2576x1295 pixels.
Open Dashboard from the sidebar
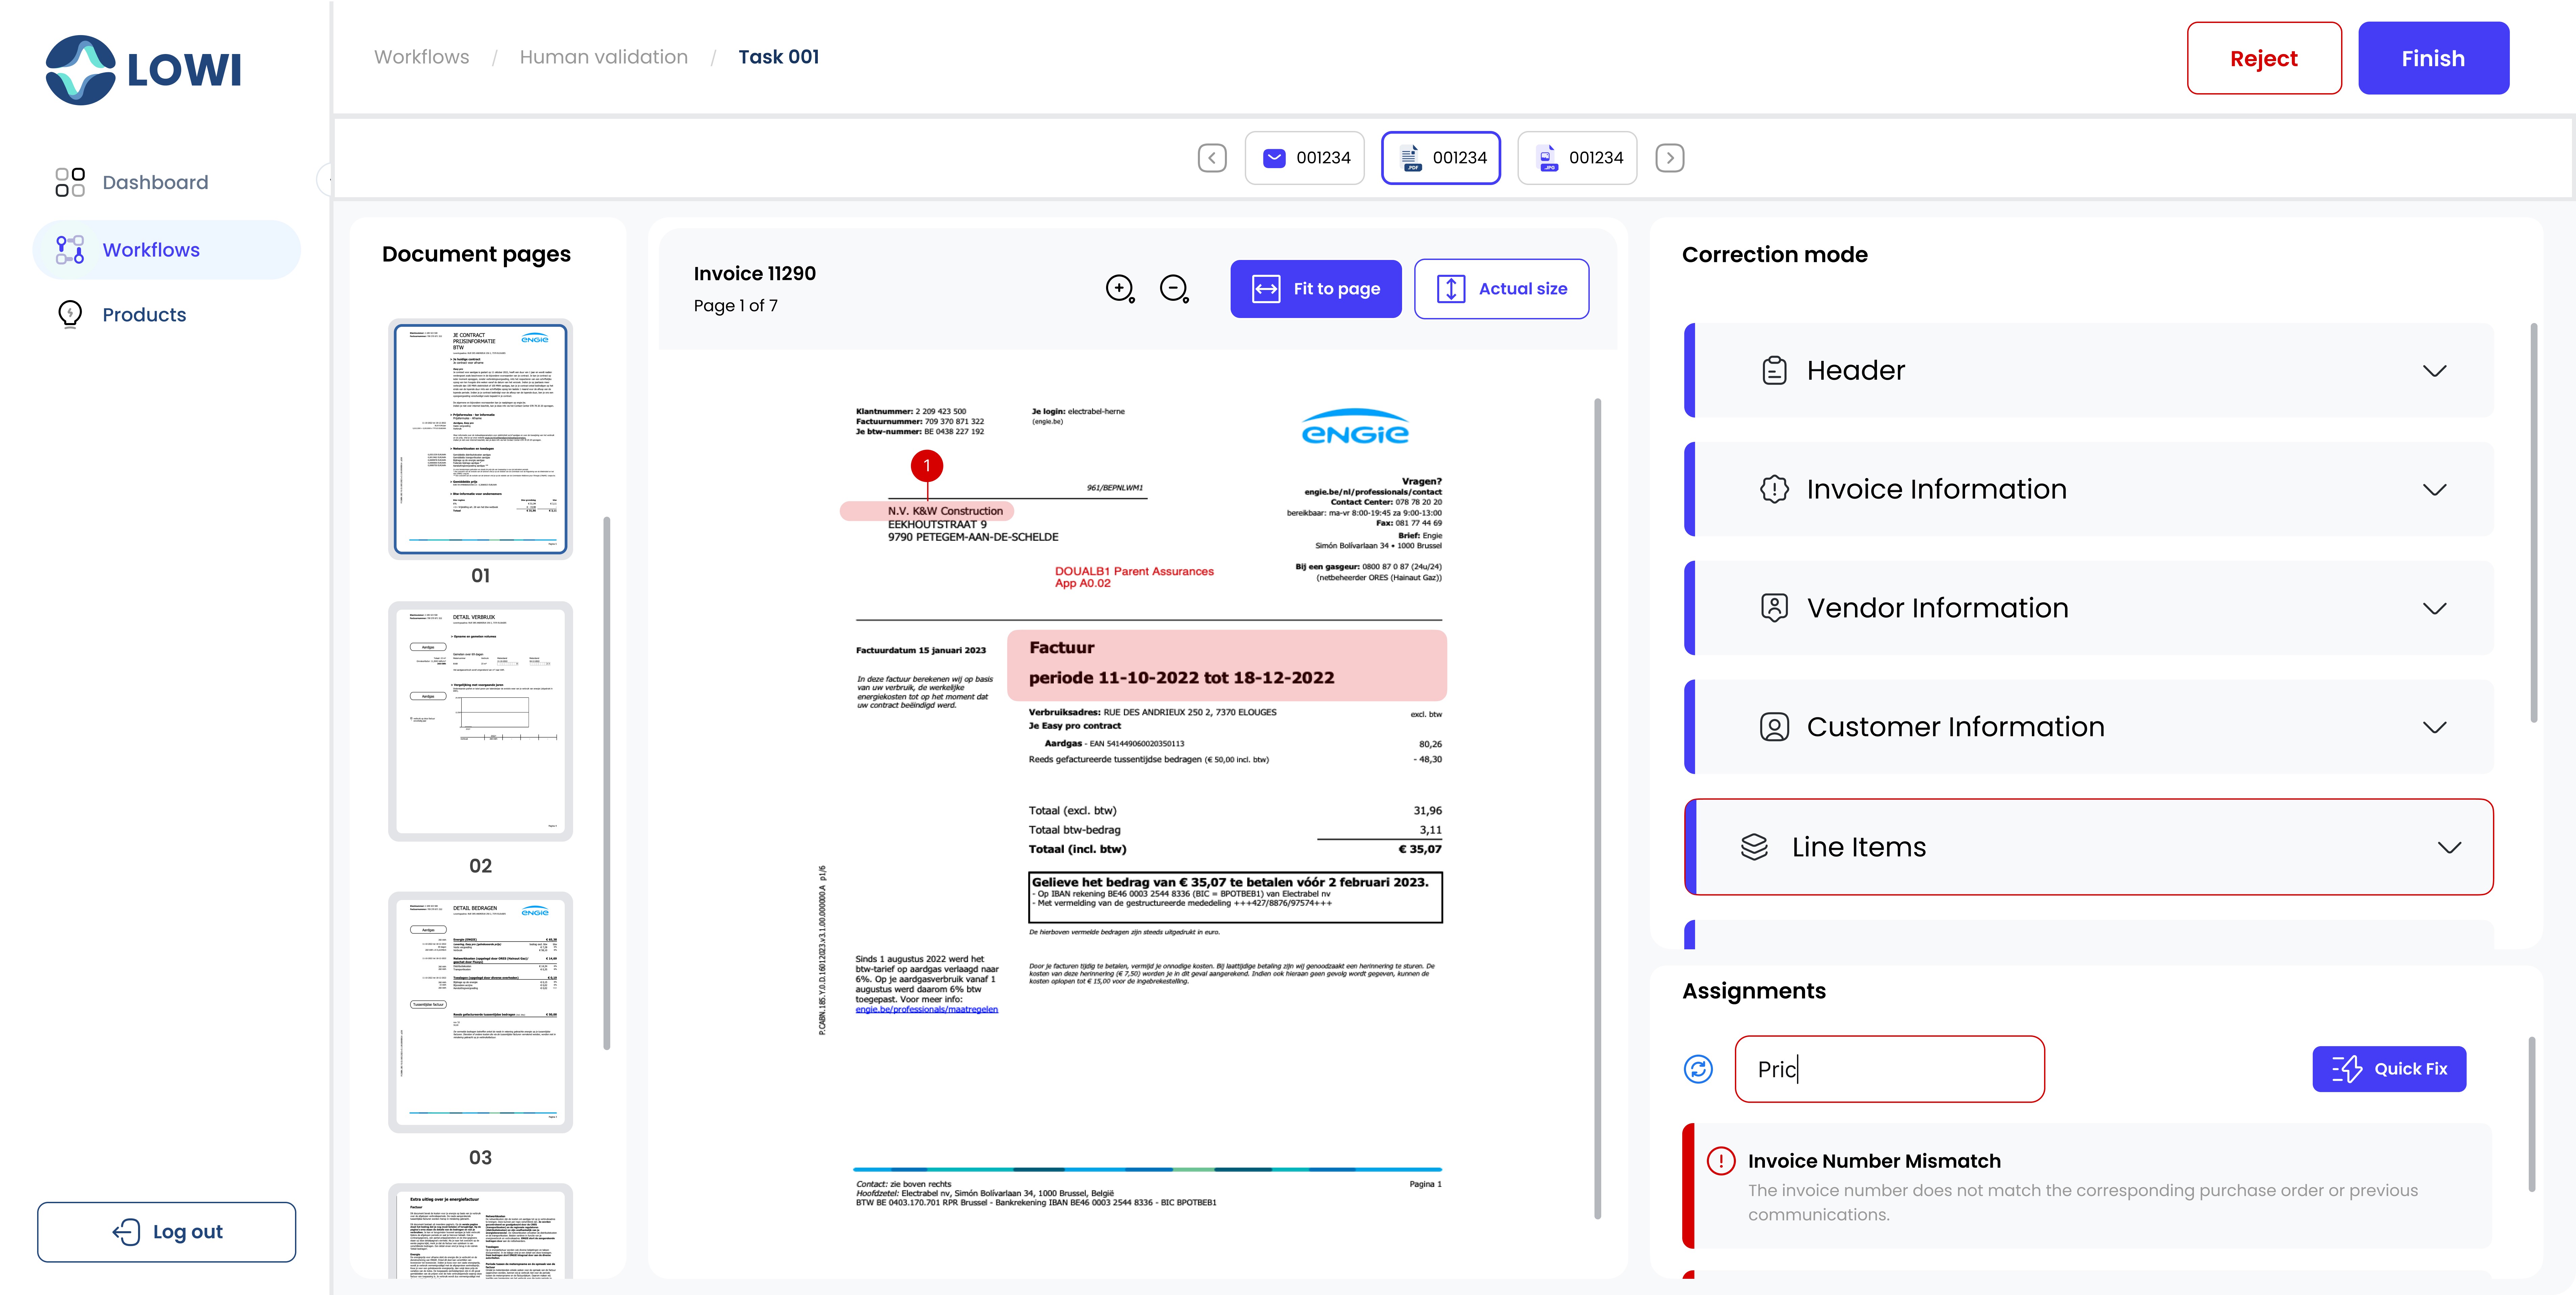(x=155, y=182)
